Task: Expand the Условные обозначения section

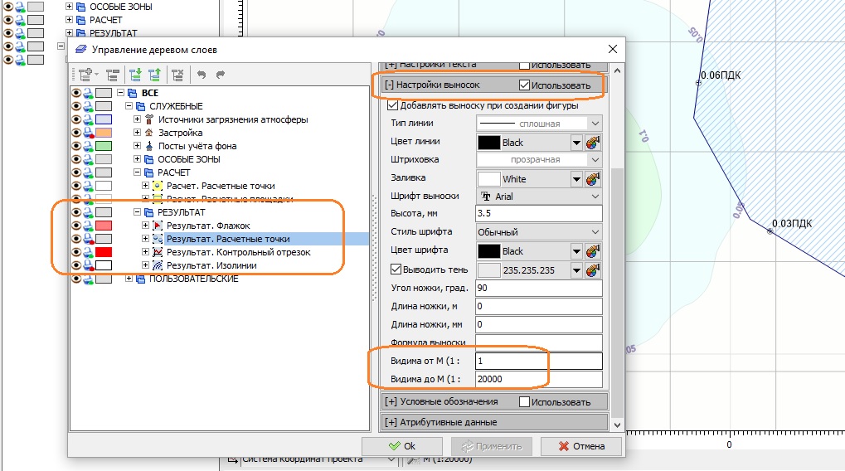Action: pos(391,402)
